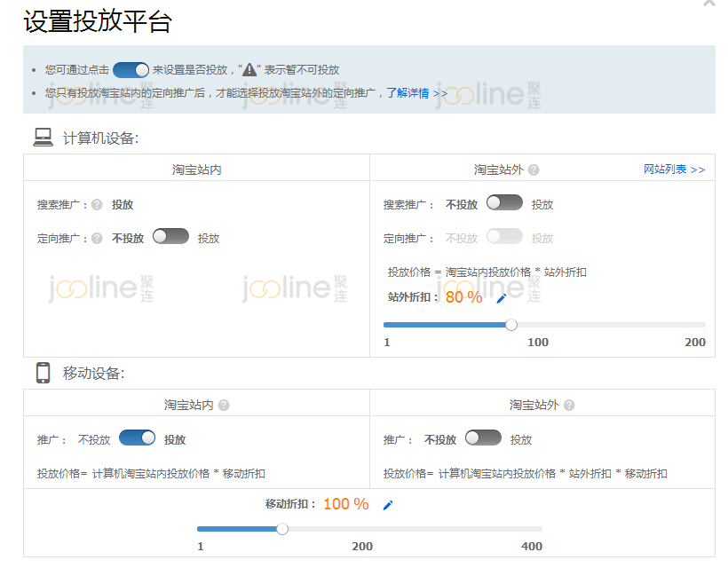
Task: Click 400 mark on 移动折扣 slider
Action: 532,546
